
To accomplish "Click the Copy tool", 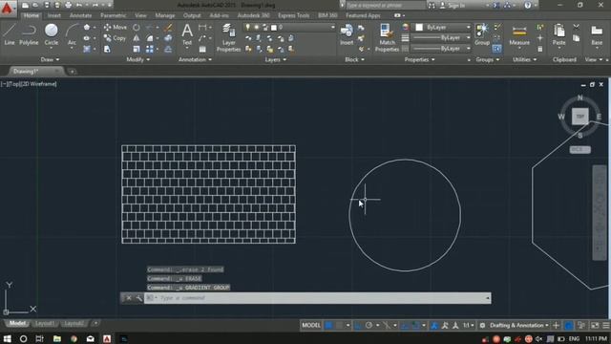I will pyautogui.click(x=115, y=38).
